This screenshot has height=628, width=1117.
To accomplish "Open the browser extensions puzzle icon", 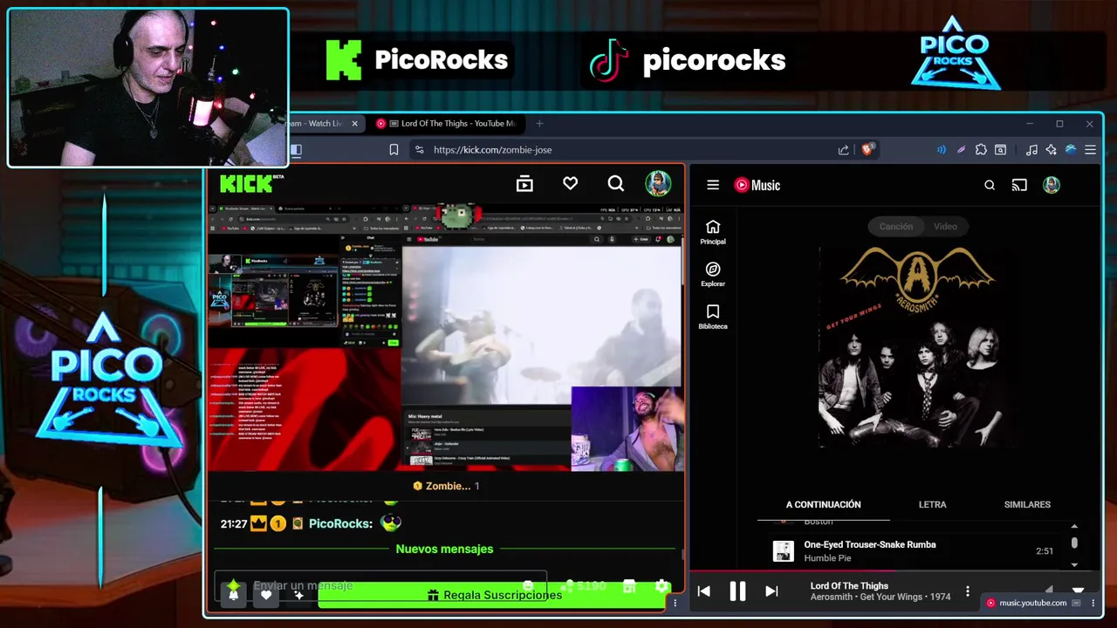I will coord(981,150).
